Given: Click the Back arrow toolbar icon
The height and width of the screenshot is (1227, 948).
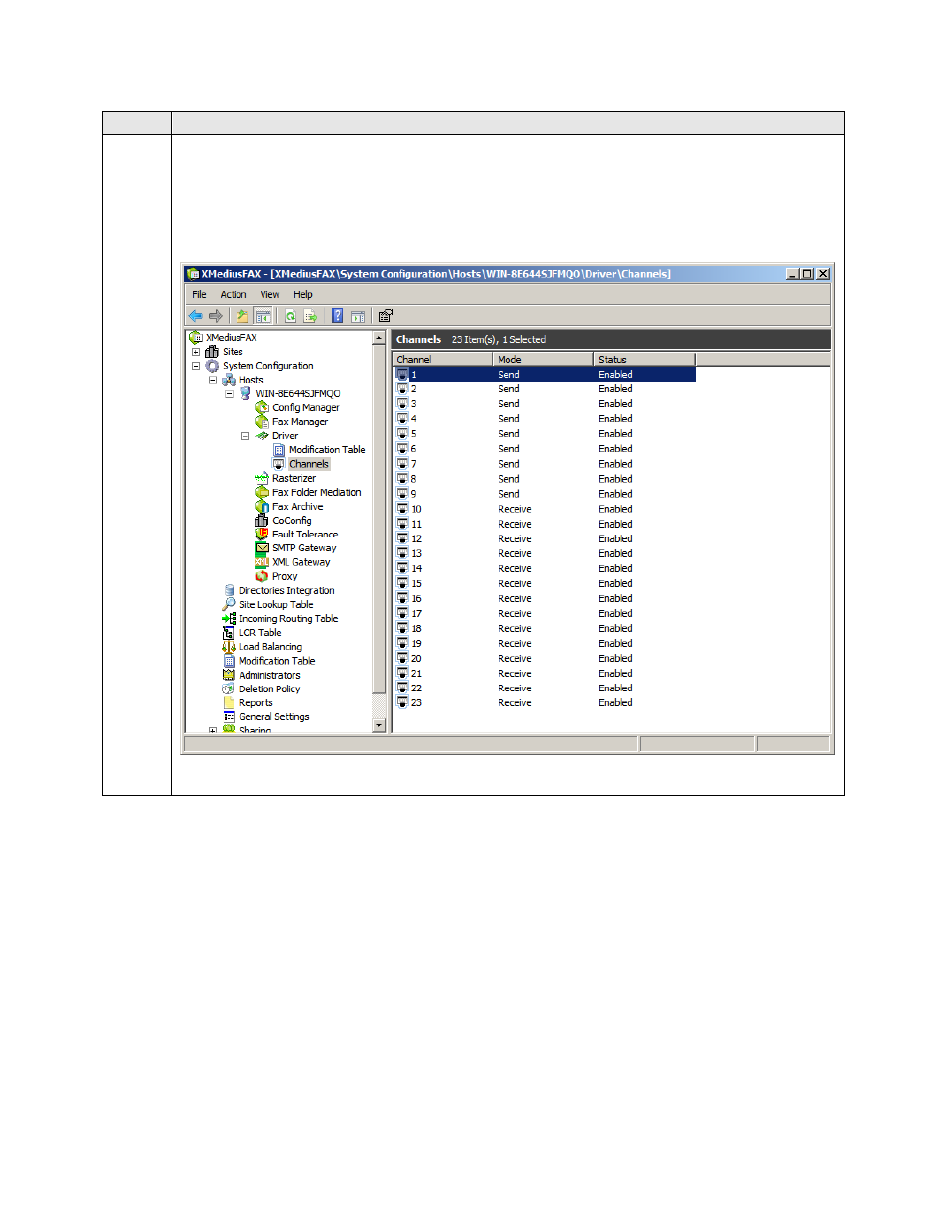Looking at the screenshot, I should click(196, 316).
